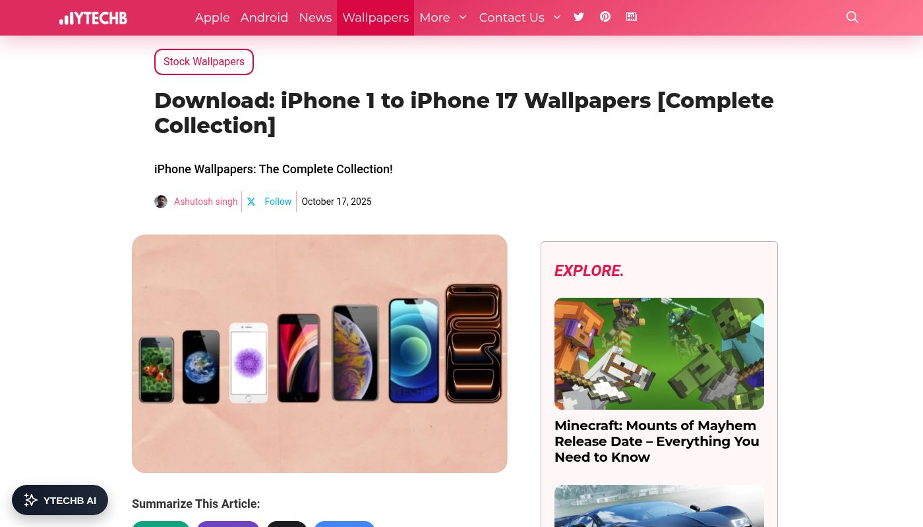Open the search magnifier icon
The height and width of the screenshot is (527, 923).
coord(852,17)
